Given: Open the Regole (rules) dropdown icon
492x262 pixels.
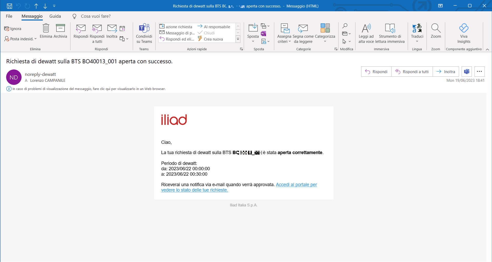Looking at the screenshot, I should pyautogui.click(x=265, y=26).
